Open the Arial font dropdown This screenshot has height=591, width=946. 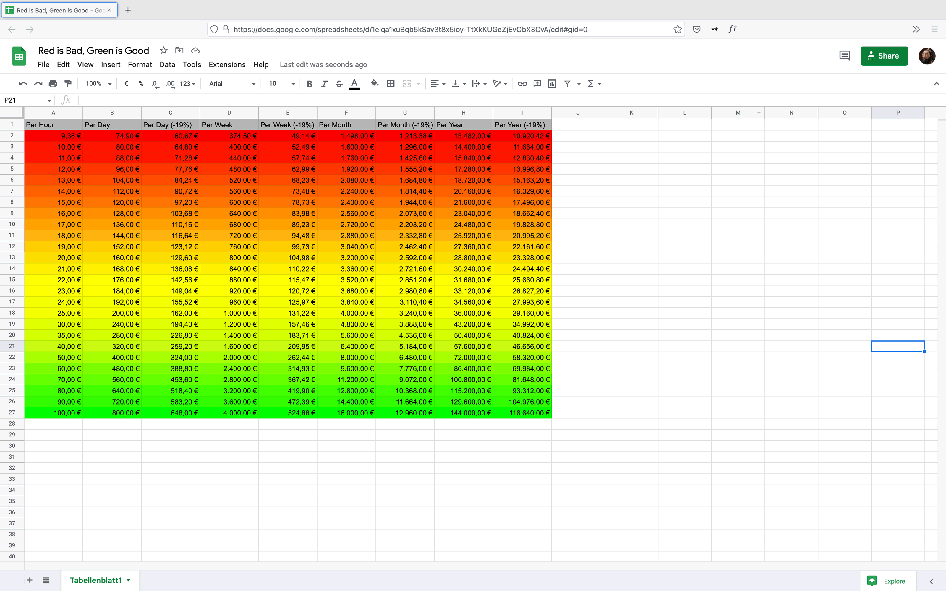[232, 84]
